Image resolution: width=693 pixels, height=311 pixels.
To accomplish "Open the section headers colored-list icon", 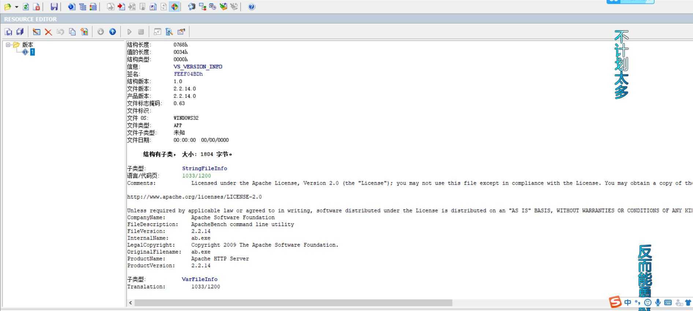I will pyautogui.click(x=93, y=7).
